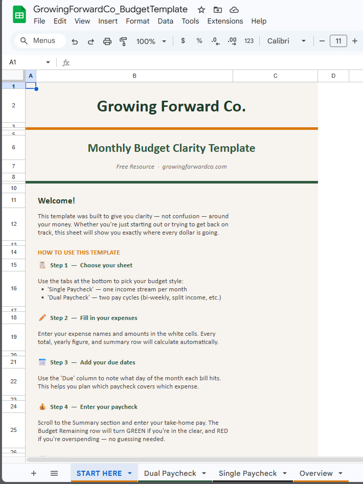This screenshot has width=363, height=484.
Task: Switch to the Single Paycheck sheet
Action: tap(247, 473)
